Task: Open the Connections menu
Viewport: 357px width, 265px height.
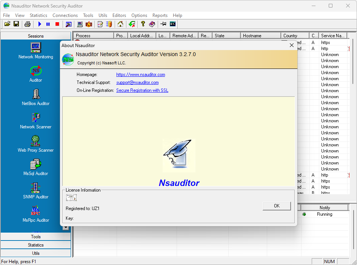Action: pyautogui.click(x=65, y=15)
